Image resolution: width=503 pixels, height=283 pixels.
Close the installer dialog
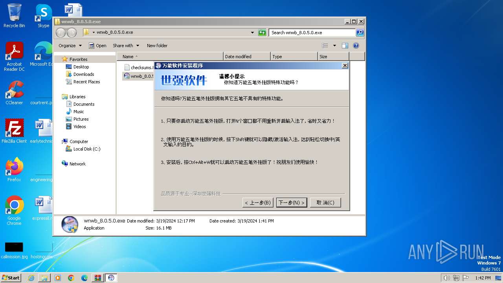345,66
